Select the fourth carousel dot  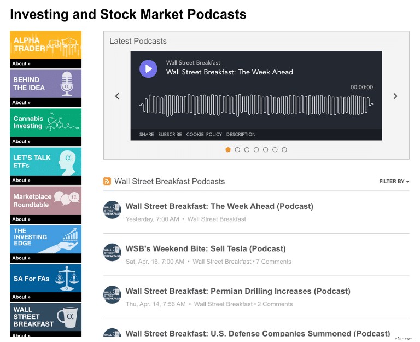pyautogui.click(x=256, y=150)
